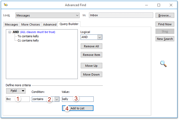Open the Field dropdown button

pos(16,91)
